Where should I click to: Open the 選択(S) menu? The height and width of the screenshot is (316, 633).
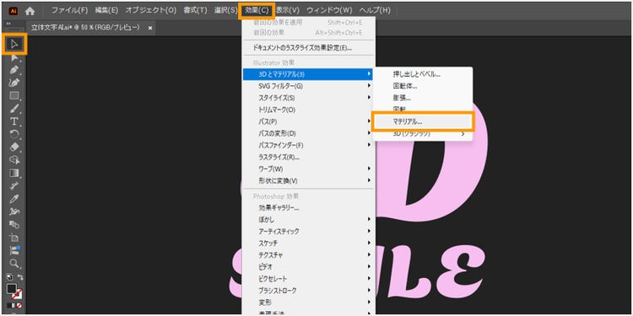(x=225, y=10)
